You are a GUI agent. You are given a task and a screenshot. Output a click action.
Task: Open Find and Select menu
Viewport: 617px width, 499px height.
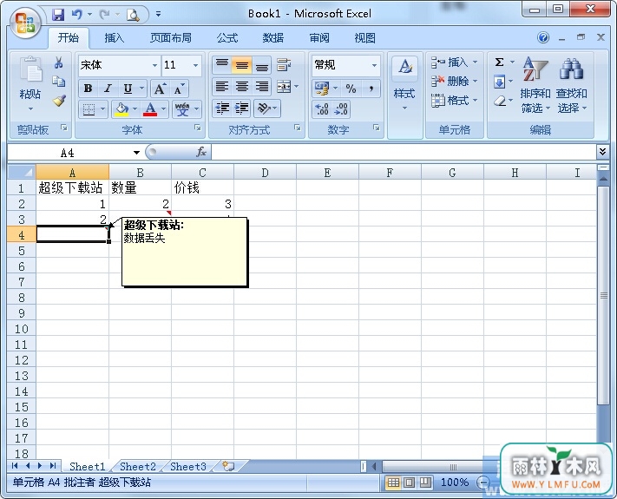571,85
